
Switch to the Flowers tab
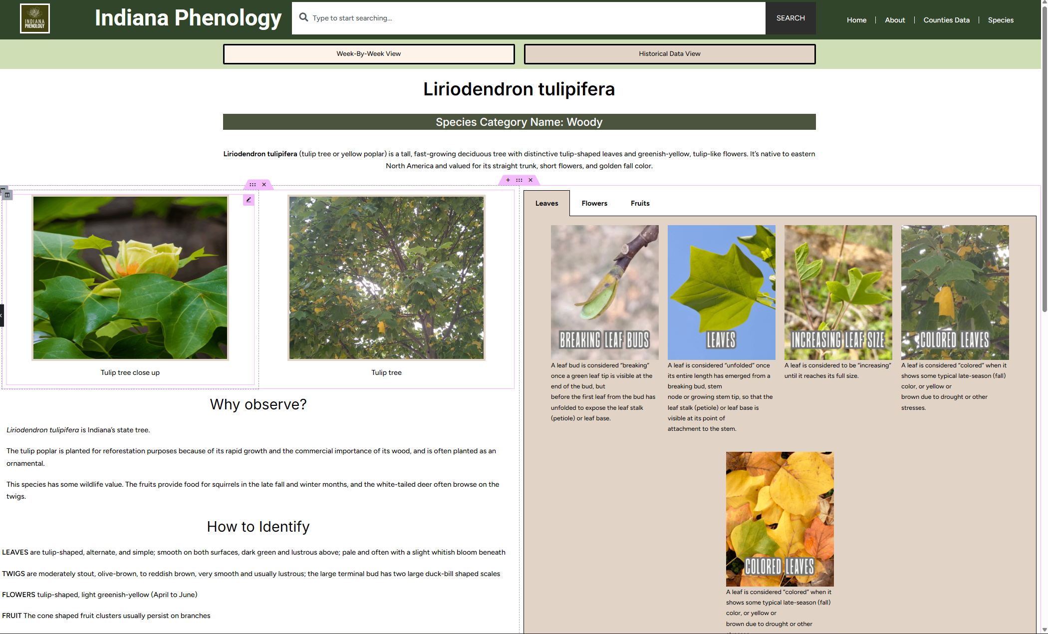coord(594,203)
